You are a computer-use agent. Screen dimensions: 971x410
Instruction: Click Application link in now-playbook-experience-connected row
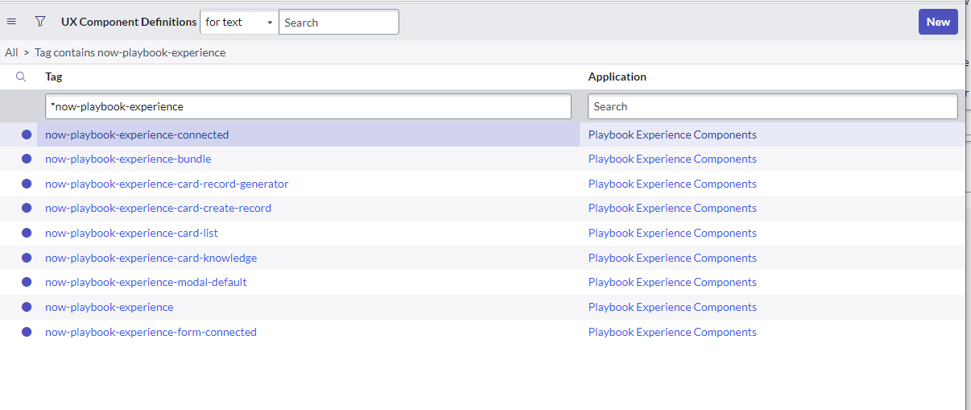point(672,135)
